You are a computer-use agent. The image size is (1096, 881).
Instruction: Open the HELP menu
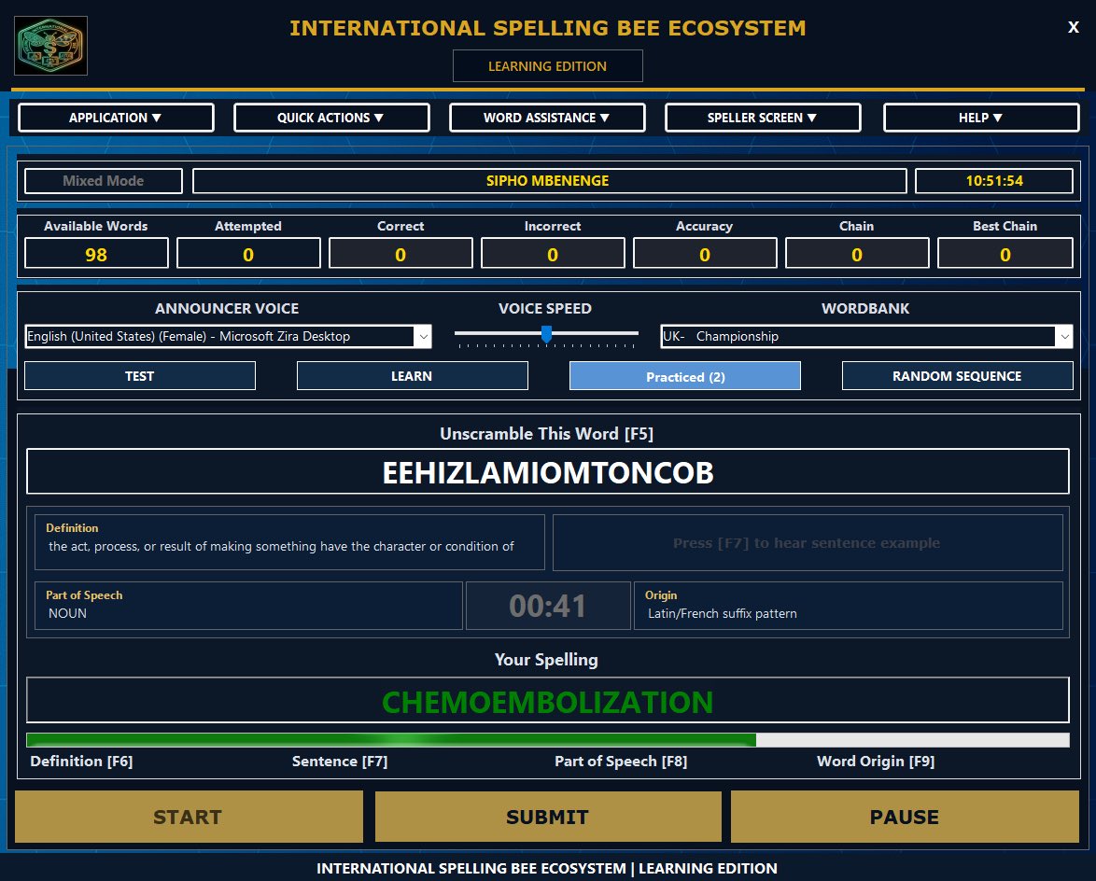point(981,118)
